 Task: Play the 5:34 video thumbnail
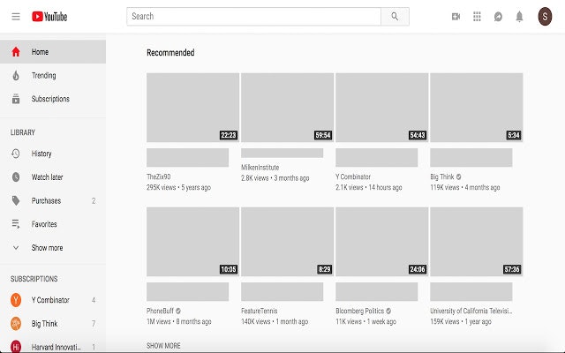coord(477,108)
